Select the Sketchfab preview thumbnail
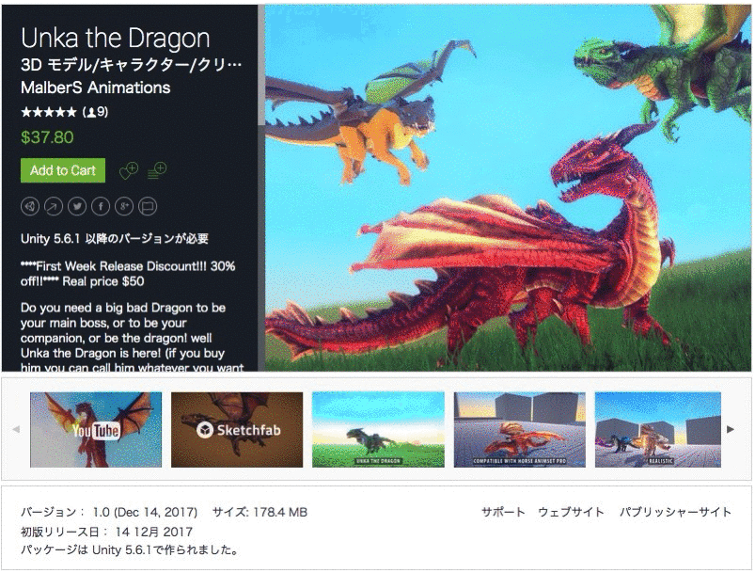The height and width of the screenshot is (573, 755). pyautogui.click(x=237, y=429)
